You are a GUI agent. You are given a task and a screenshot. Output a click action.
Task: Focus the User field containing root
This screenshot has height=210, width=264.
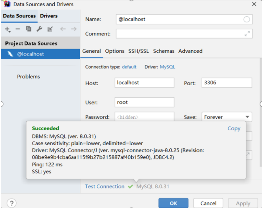point(145,102)
